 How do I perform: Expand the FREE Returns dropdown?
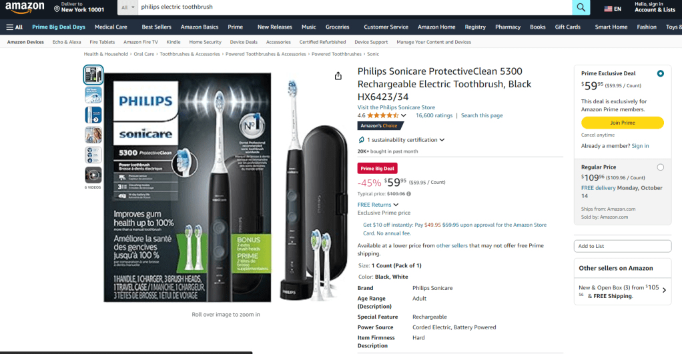pyautogui.click(x=378, y=205)
